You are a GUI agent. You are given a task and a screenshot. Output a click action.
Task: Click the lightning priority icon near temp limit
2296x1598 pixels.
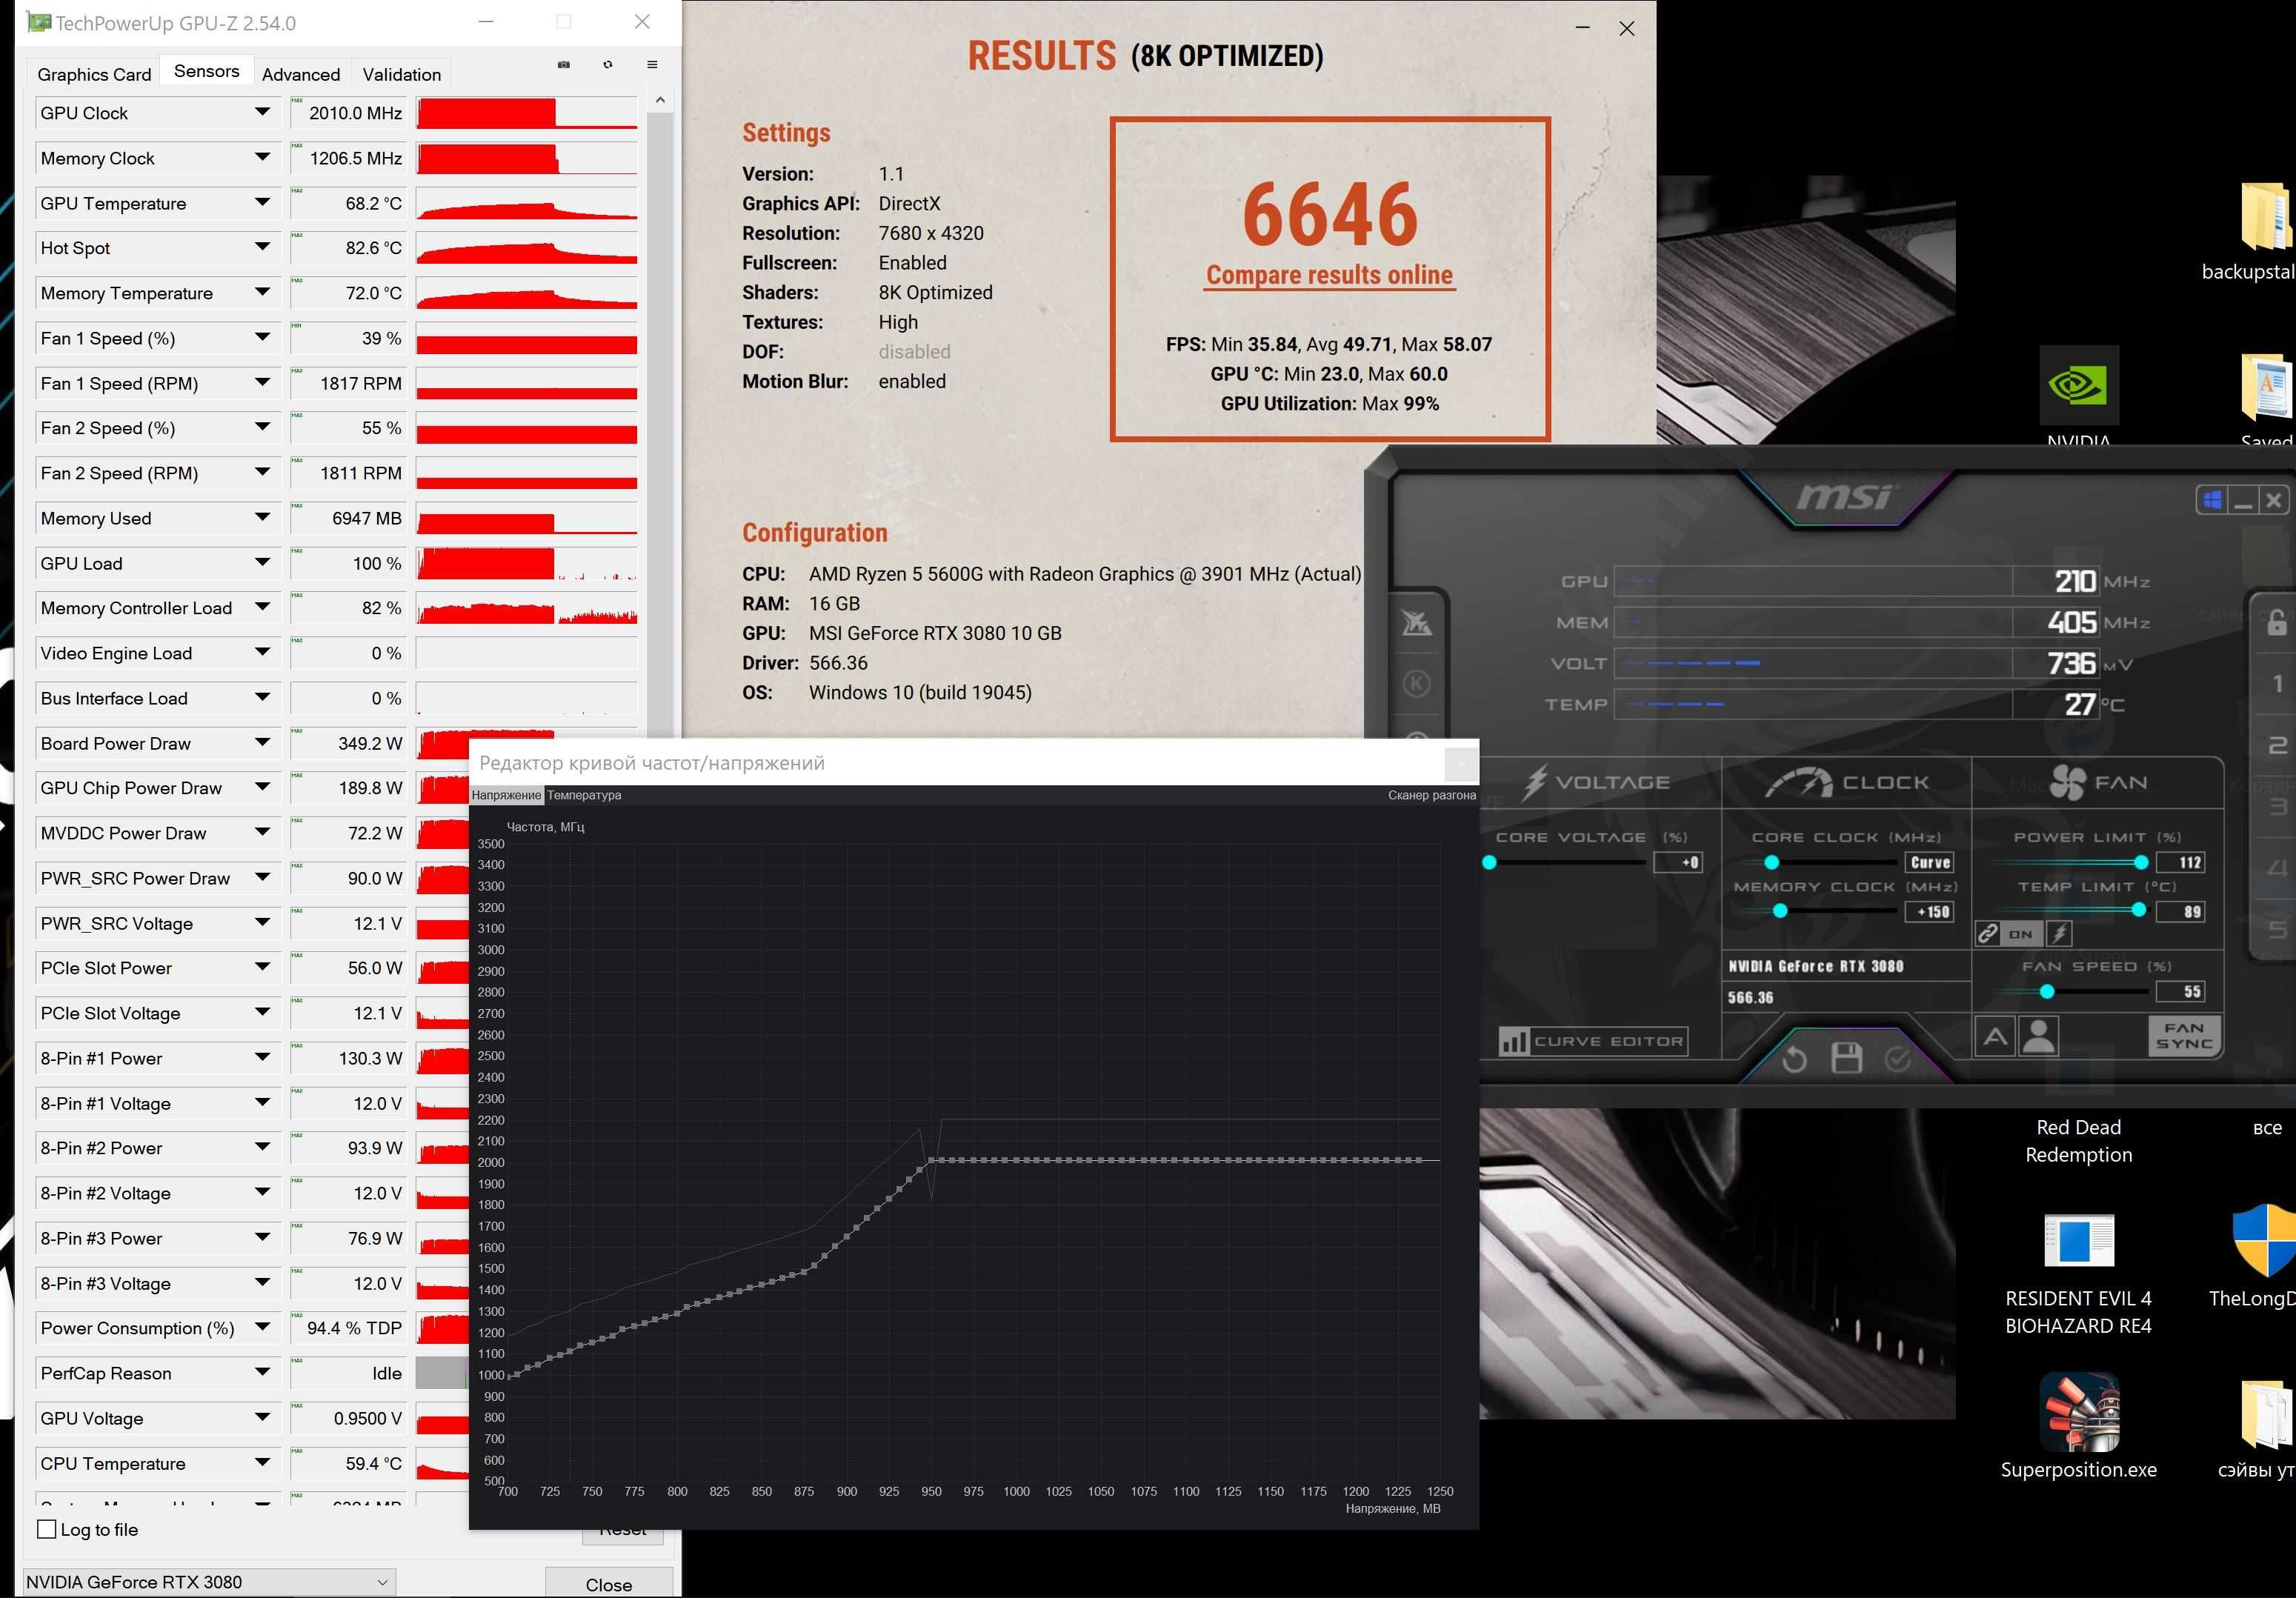[2059, 934]
